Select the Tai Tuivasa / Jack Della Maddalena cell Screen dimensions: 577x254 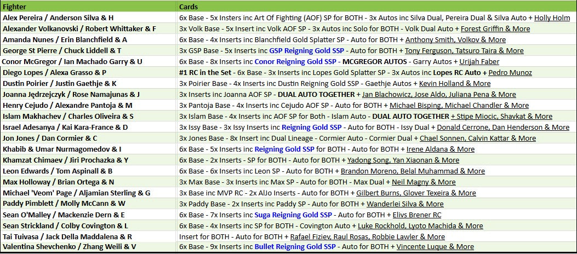click(x=67, y=236)
